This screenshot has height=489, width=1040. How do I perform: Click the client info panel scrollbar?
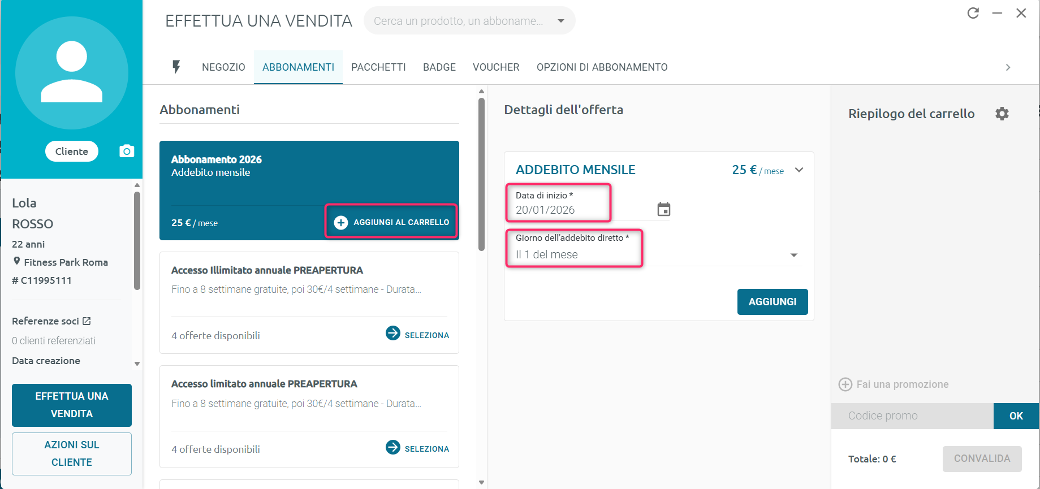pyautogui.click(x=137, y=241)
